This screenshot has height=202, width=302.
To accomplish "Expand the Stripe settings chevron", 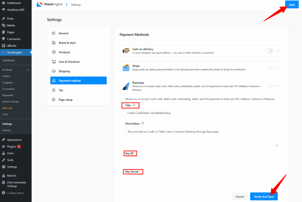I will (278, 68).
